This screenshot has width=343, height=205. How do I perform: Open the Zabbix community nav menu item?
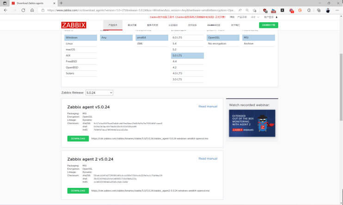point(214,25)
